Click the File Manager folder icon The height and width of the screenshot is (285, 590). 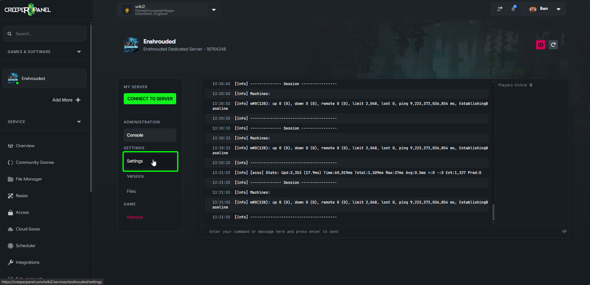pyautogui.click(x=10, y=179)
